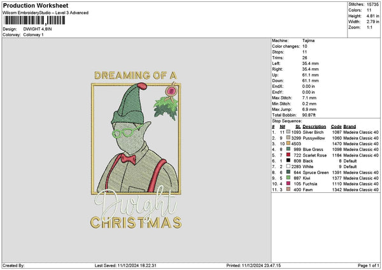Image resolution: width=382 pixels, height=270 pixels.
Task: Click the White color swatch
Action: (x=288, y=166)
